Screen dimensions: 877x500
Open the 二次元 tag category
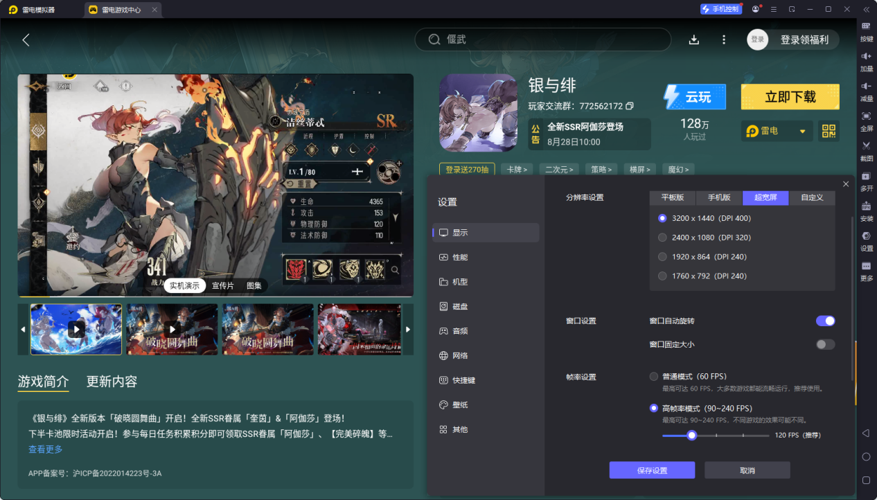pyautogui.click(x=558, y=169)
